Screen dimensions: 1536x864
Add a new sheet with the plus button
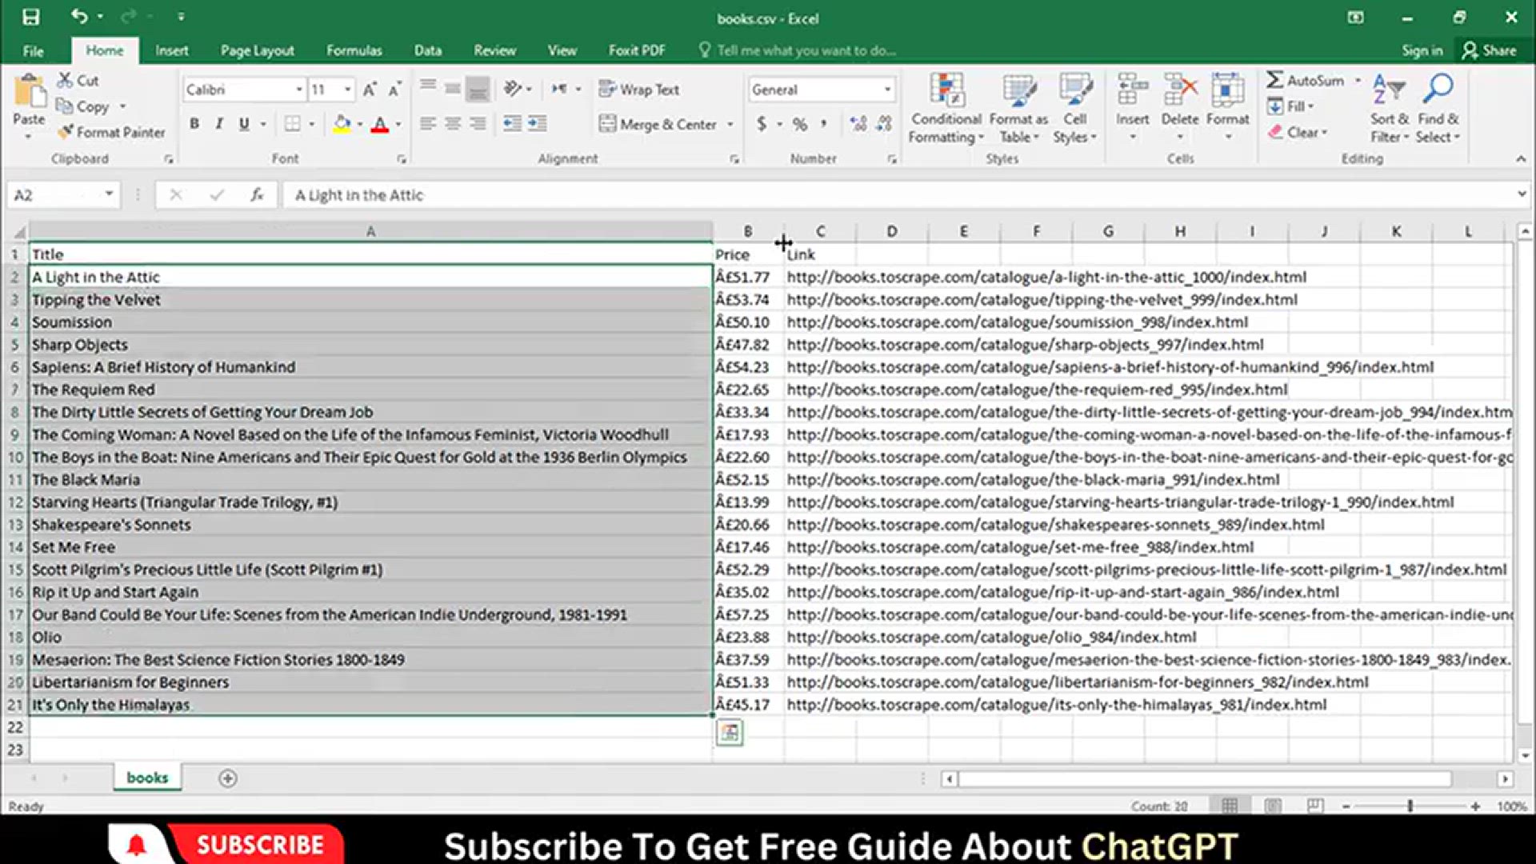click(x=227, y=778)
